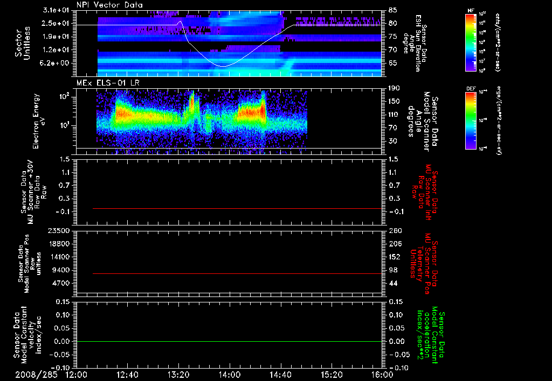
Task: Click the "190" scanner angle tick label
Action: pos(395,88)
